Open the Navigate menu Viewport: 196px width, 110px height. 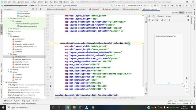(21, 2)
